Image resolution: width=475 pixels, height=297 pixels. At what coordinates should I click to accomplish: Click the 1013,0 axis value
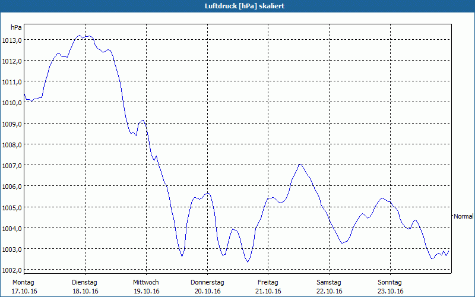point(12,40)
